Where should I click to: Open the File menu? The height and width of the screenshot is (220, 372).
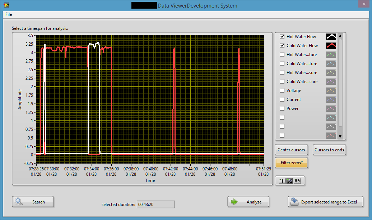pyautogui.click(x=9, y=14)
